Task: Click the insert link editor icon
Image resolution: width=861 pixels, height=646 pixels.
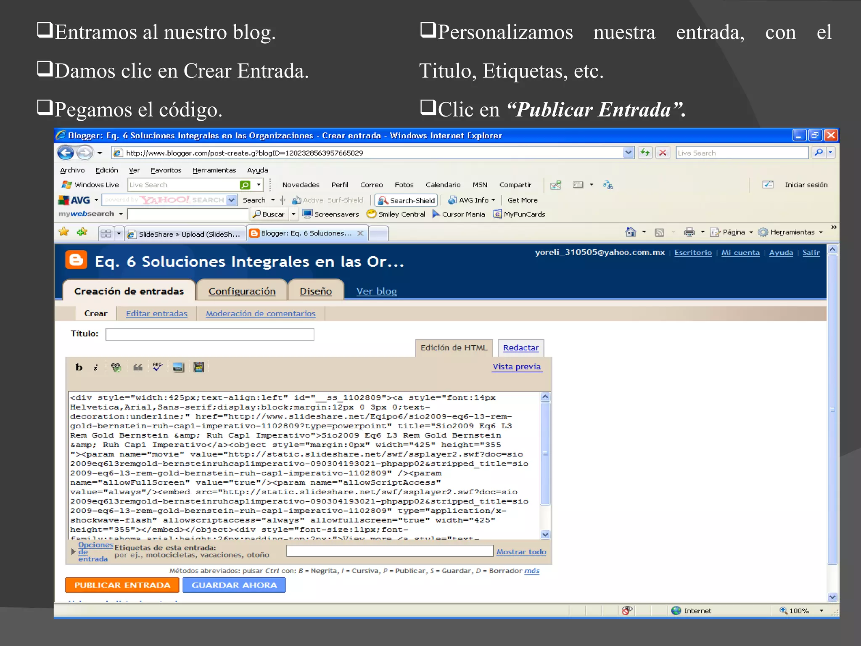Action: point(116,367)
